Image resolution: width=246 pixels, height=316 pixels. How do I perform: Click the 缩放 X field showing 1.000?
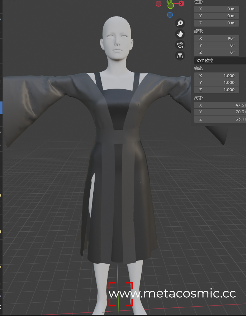pos(217,76)
